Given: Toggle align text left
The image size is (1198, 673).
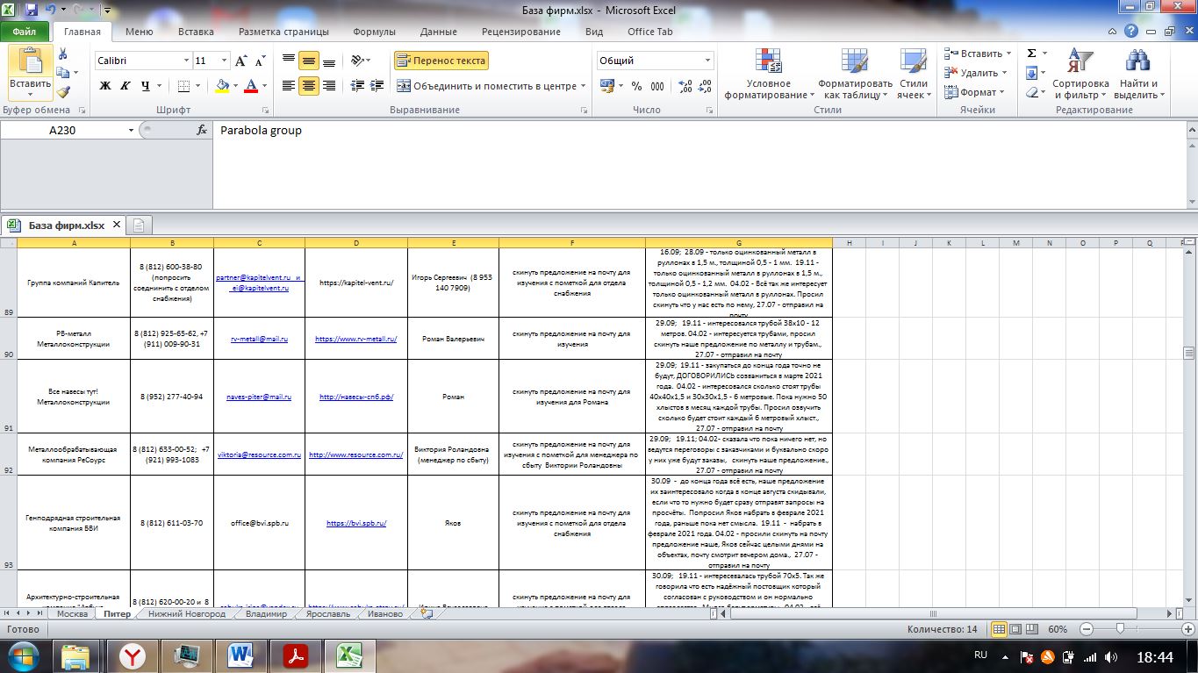Looking at the screenshot, I should pos(289,86).
